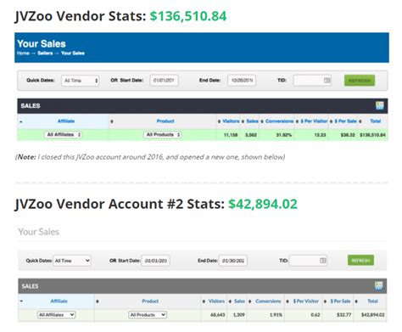Sort second table by Affiliate column

click(59, 301)
